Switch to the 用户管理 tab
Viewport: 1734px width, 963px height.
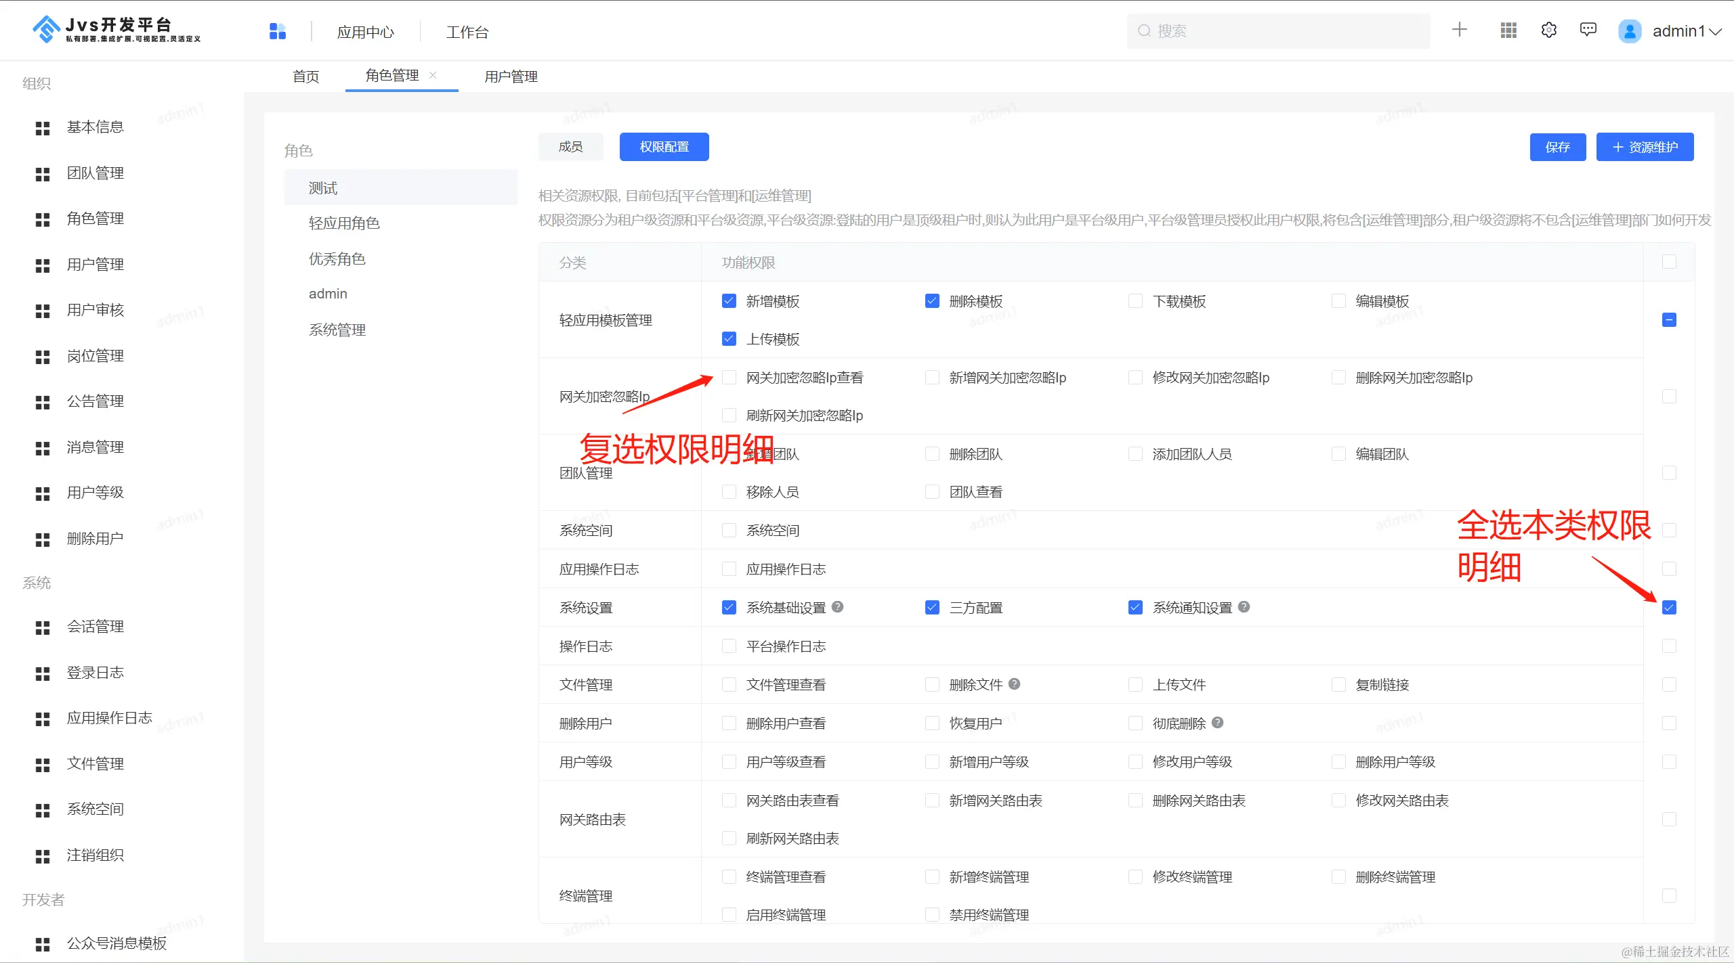(511, 76)
